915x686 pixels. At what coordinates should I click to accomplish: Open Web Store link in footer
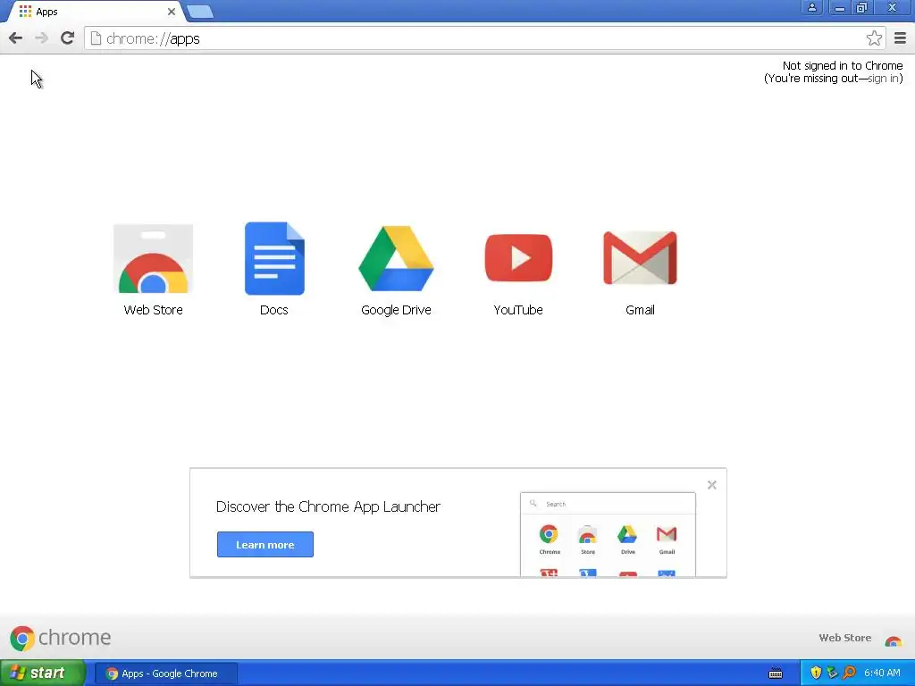845,638
